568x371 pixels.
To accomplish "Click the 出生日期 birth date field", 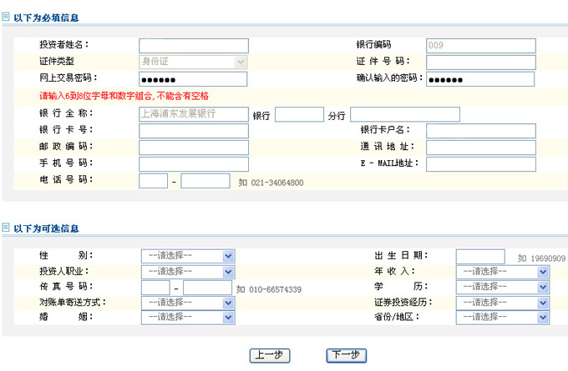I will click(480, 256).
